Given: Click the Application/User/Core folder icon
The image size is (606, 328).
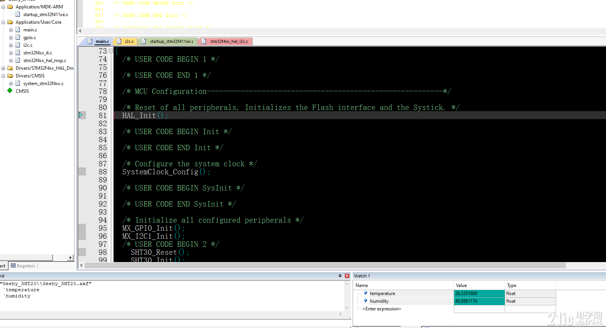Looking at the screenshot, I should [10, 22].
